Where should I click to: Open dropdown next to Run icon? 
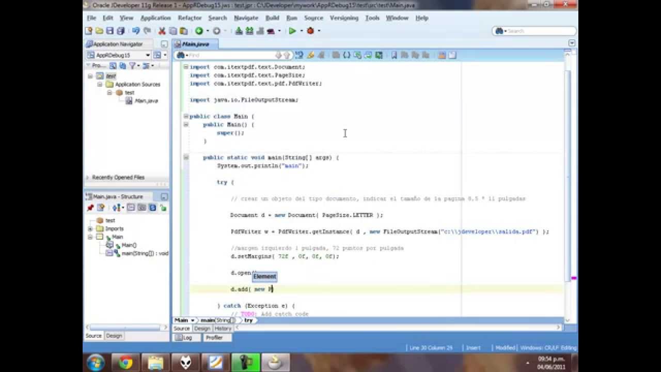click(301, 31)
